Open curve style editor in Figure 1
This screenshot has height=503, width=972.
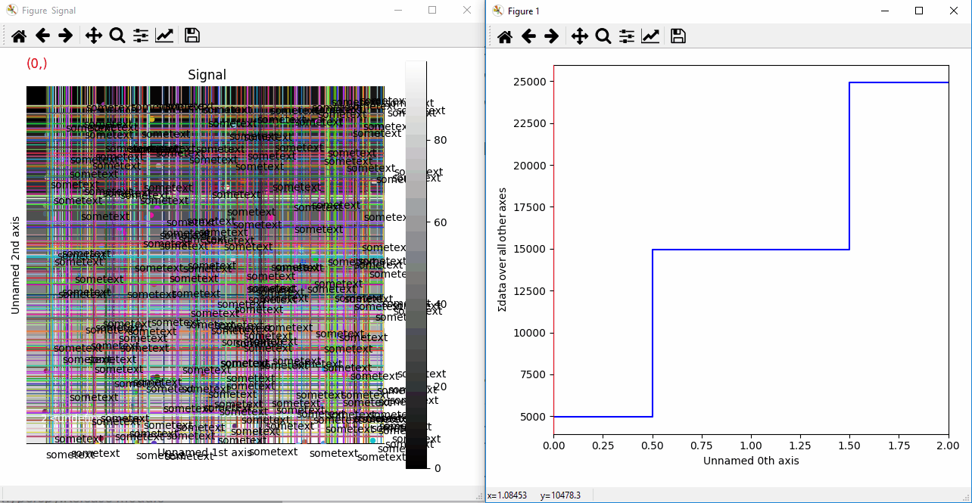pos(651,36)
